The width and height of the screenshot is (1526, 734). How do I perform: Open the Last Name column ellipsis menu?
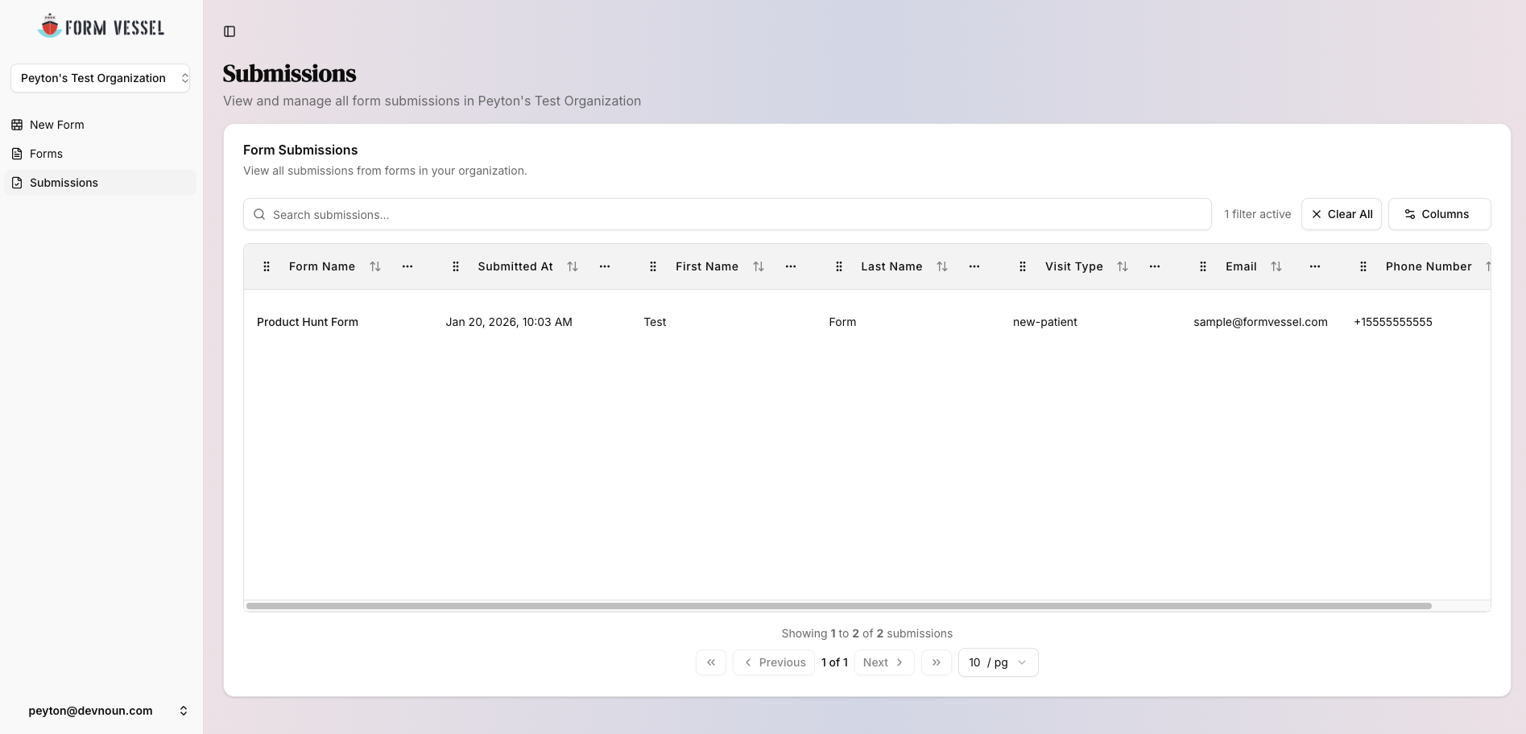974,266
